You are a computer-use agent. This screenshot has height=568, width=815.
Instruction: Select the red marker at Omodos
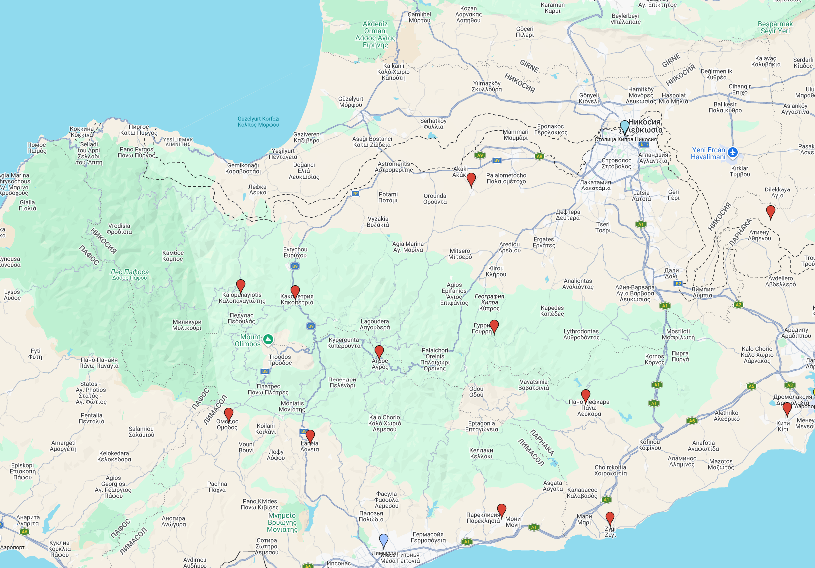coord(229,415)
